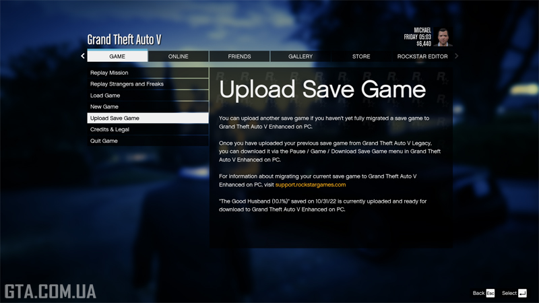Switch to the GAME tab
The image size is (539, 303).
[117, 57]
